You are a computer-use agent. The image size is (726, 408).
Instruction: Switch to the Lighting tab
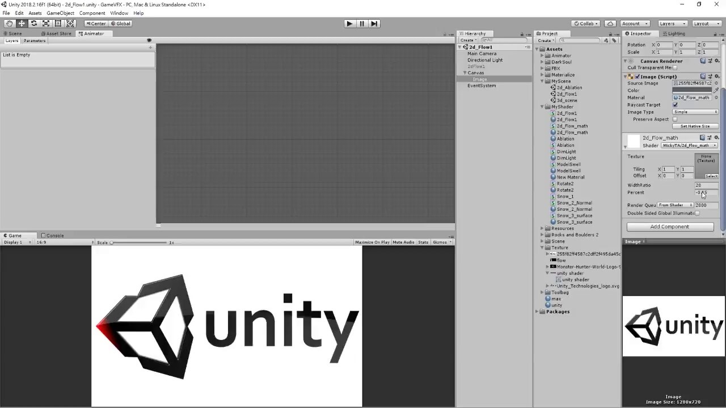point(673,33)
